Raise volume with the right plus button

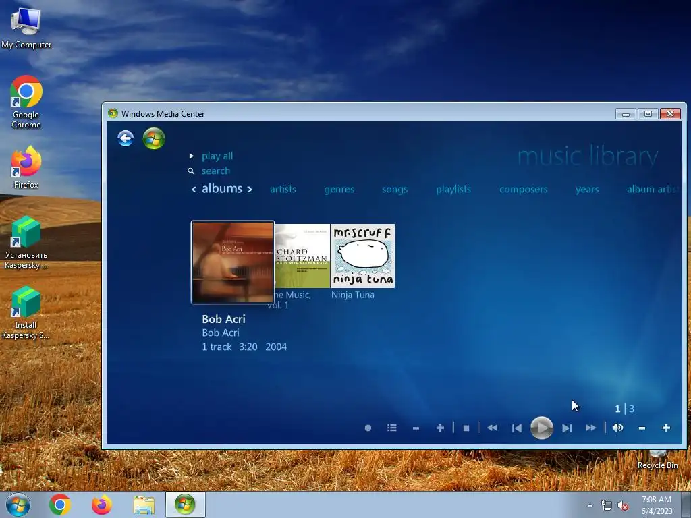coord(666,428)
